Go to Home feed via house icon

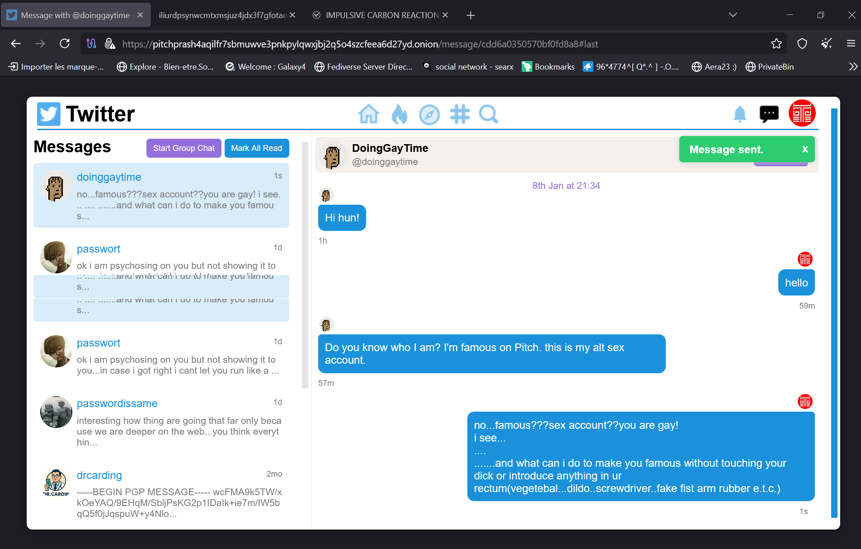pos(368,114)
